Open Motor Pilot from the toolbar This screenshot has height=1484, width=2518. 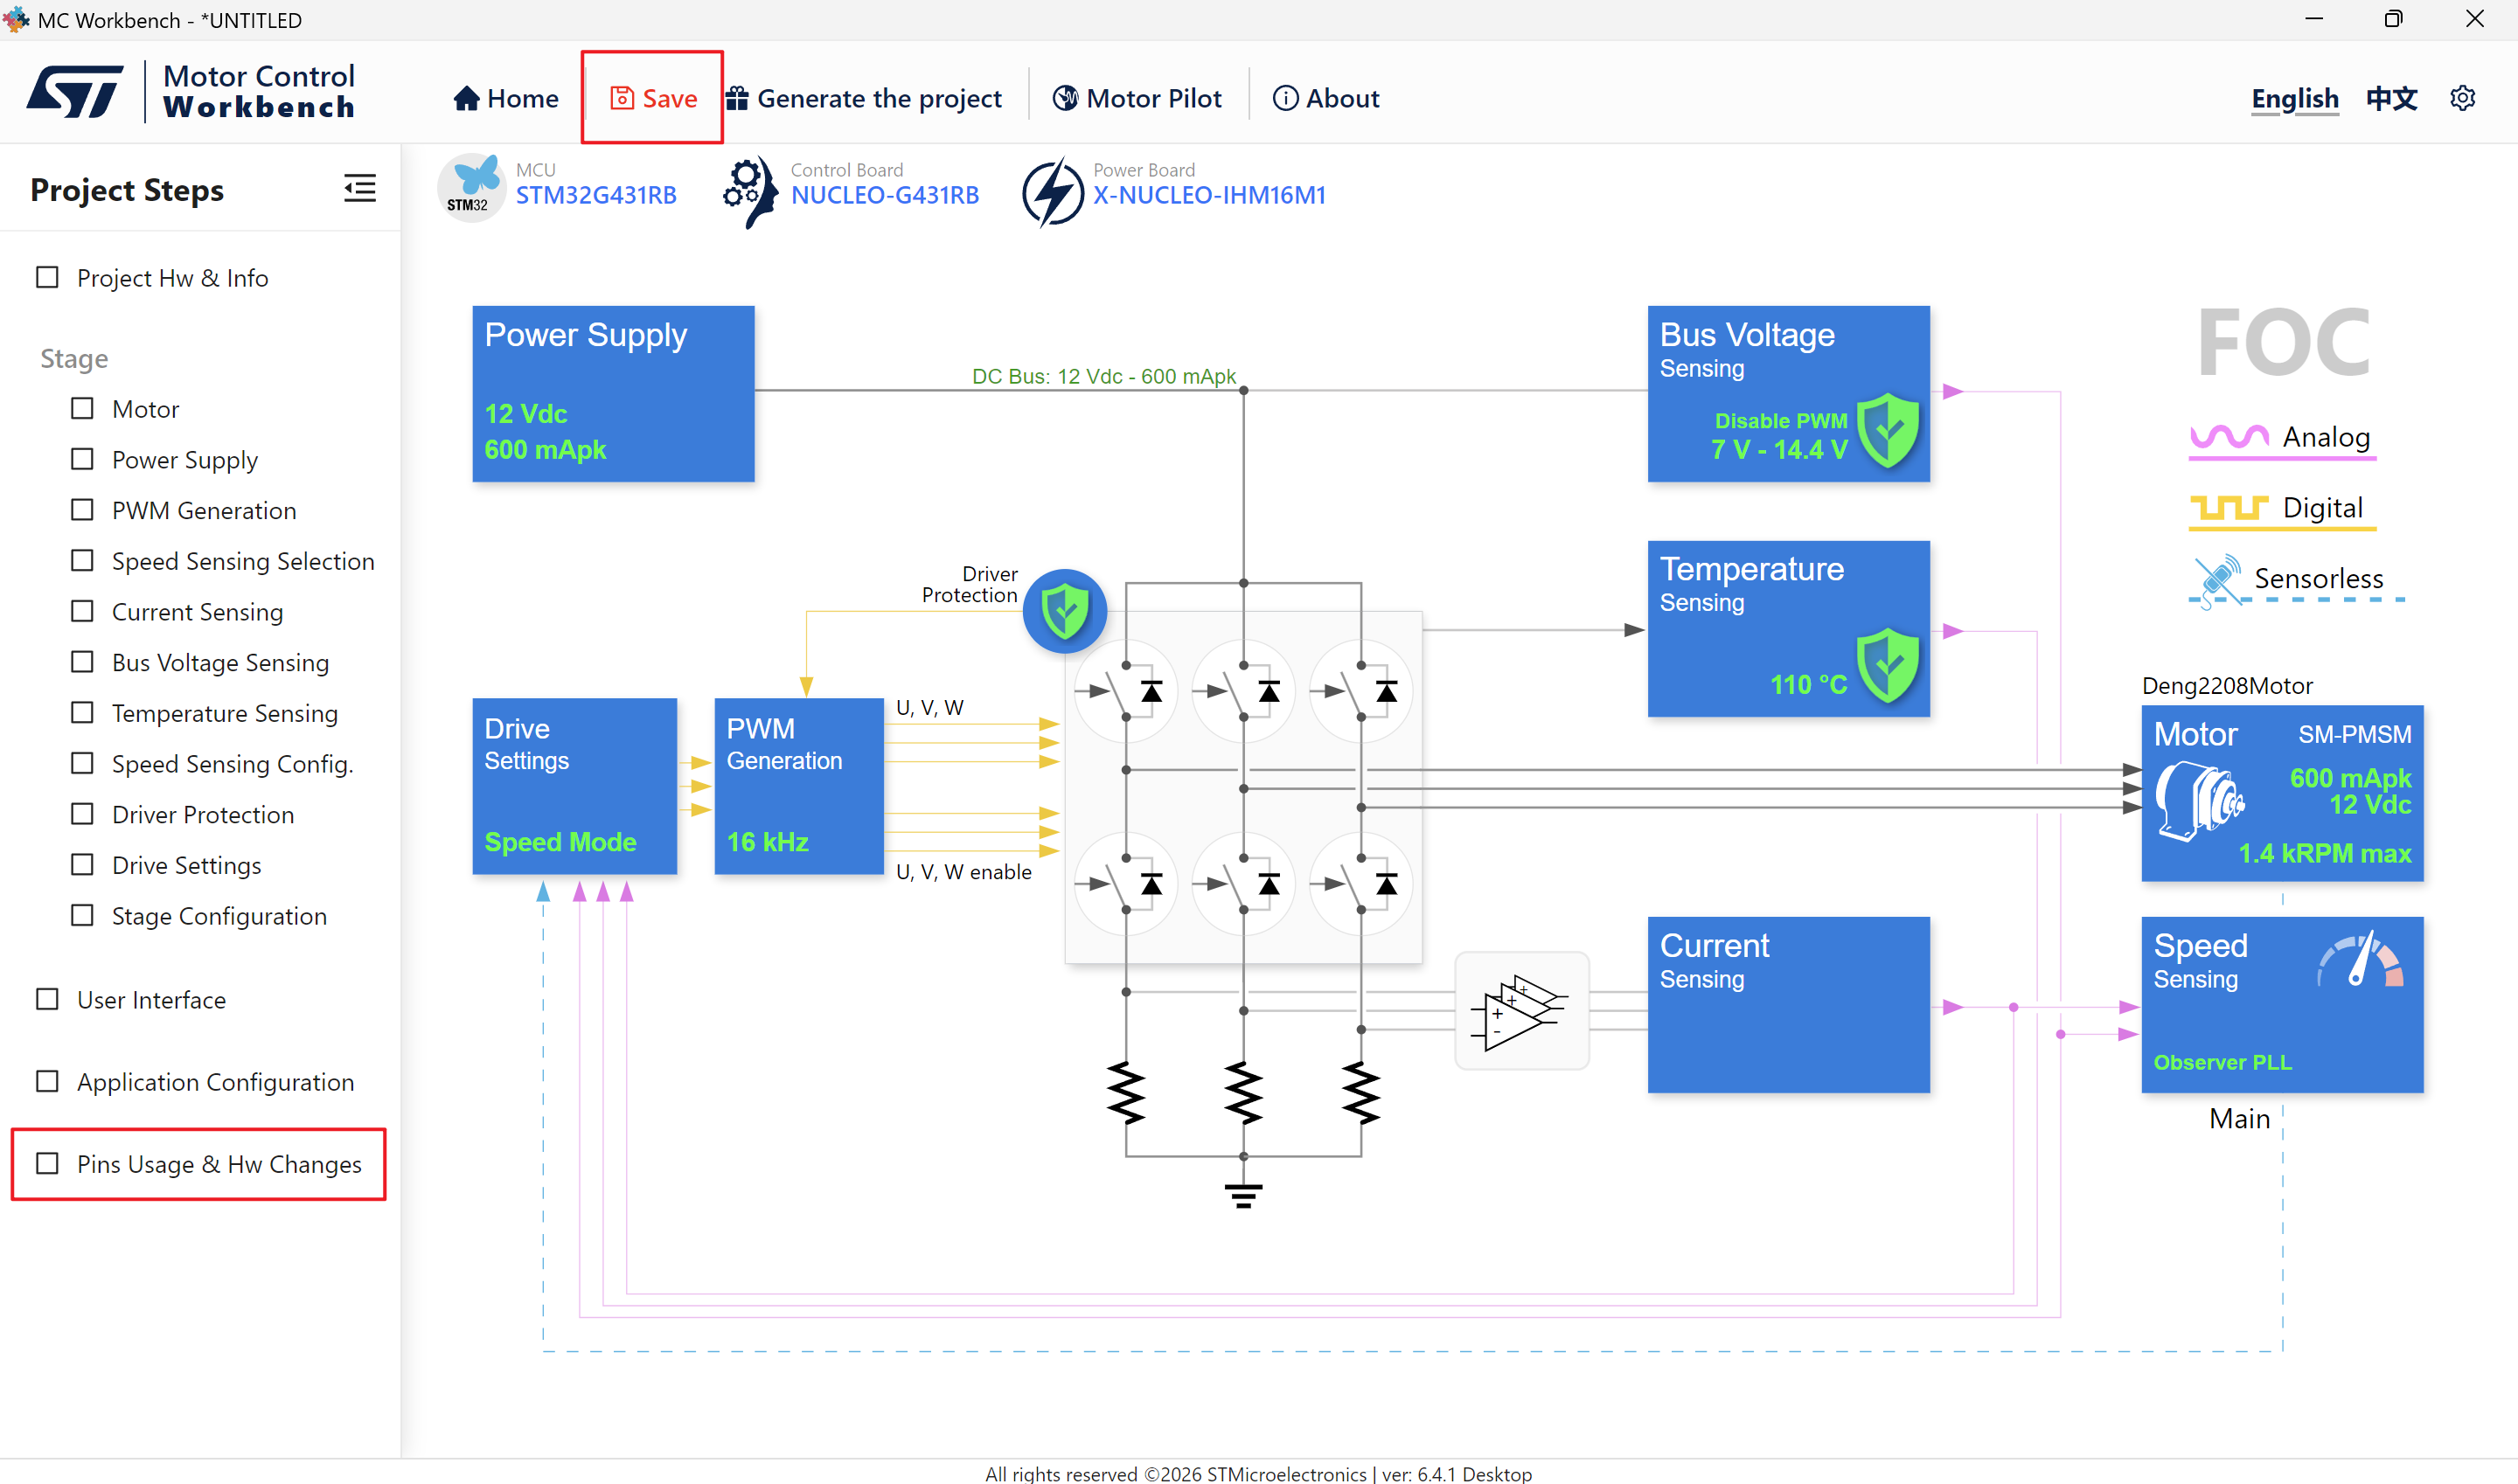click(1137, 98)
